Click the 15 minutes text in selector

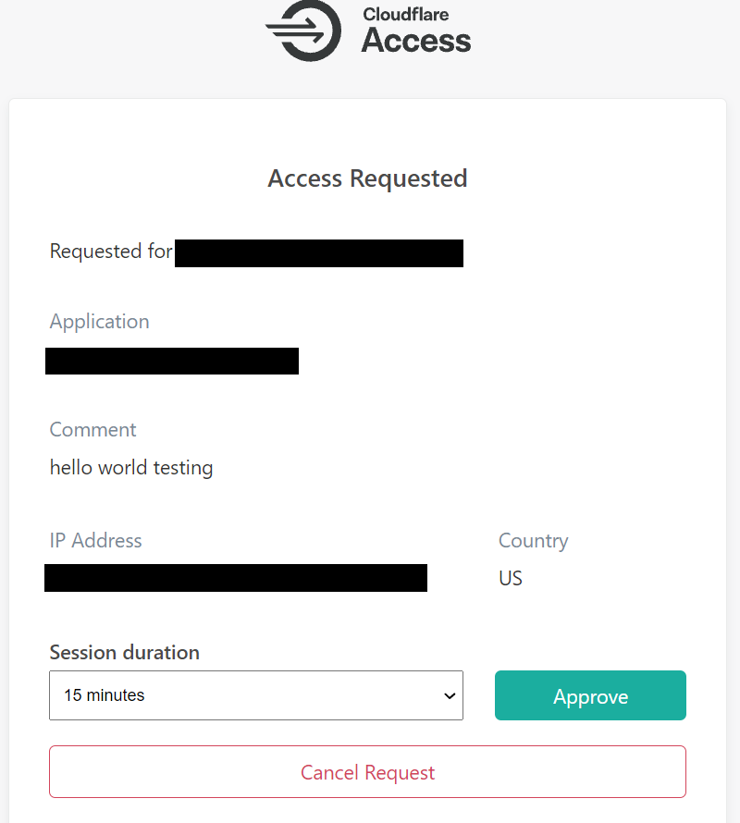click(x=104, y=695)
